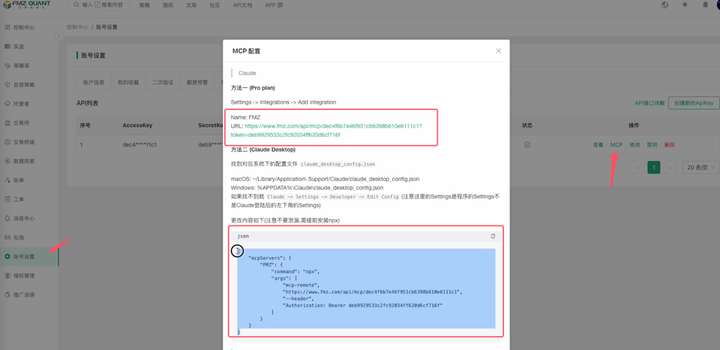Collapse the left sidebar arrow
Viewport: 720px width, 350px height.
coord(59,37)
